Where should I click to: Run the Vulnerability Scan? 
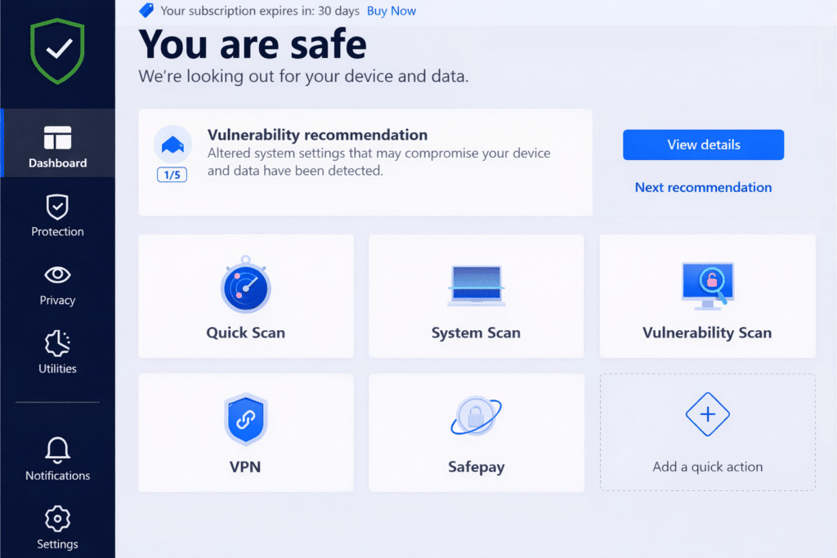pos(707,296)
